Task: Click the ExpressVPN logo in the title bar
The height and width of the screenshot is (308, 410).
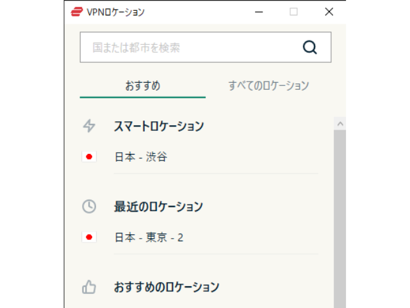Action: click(x=76, y=12)
